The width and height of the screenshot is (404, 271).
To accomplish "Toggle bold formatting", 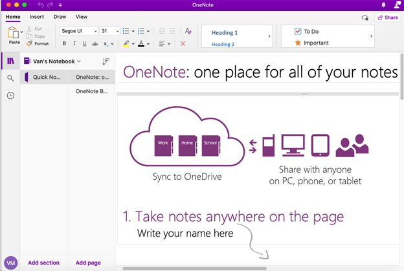I will click(x=64, y=44).
